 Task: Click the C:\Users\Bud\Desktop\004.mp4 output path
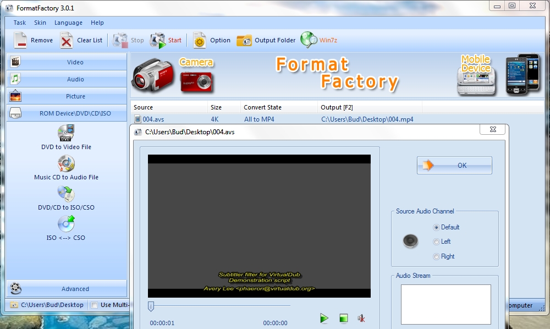pyautogui.click(x=367, y=119)
